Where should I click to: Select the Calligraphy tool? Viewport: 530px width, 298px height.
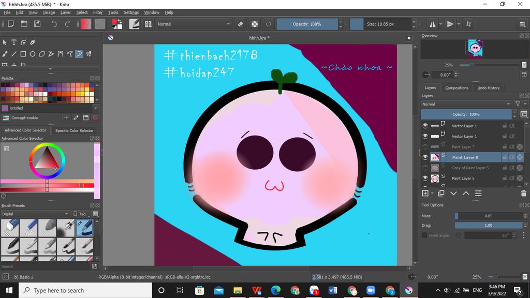pyautogui.click(x=33, y=42)
